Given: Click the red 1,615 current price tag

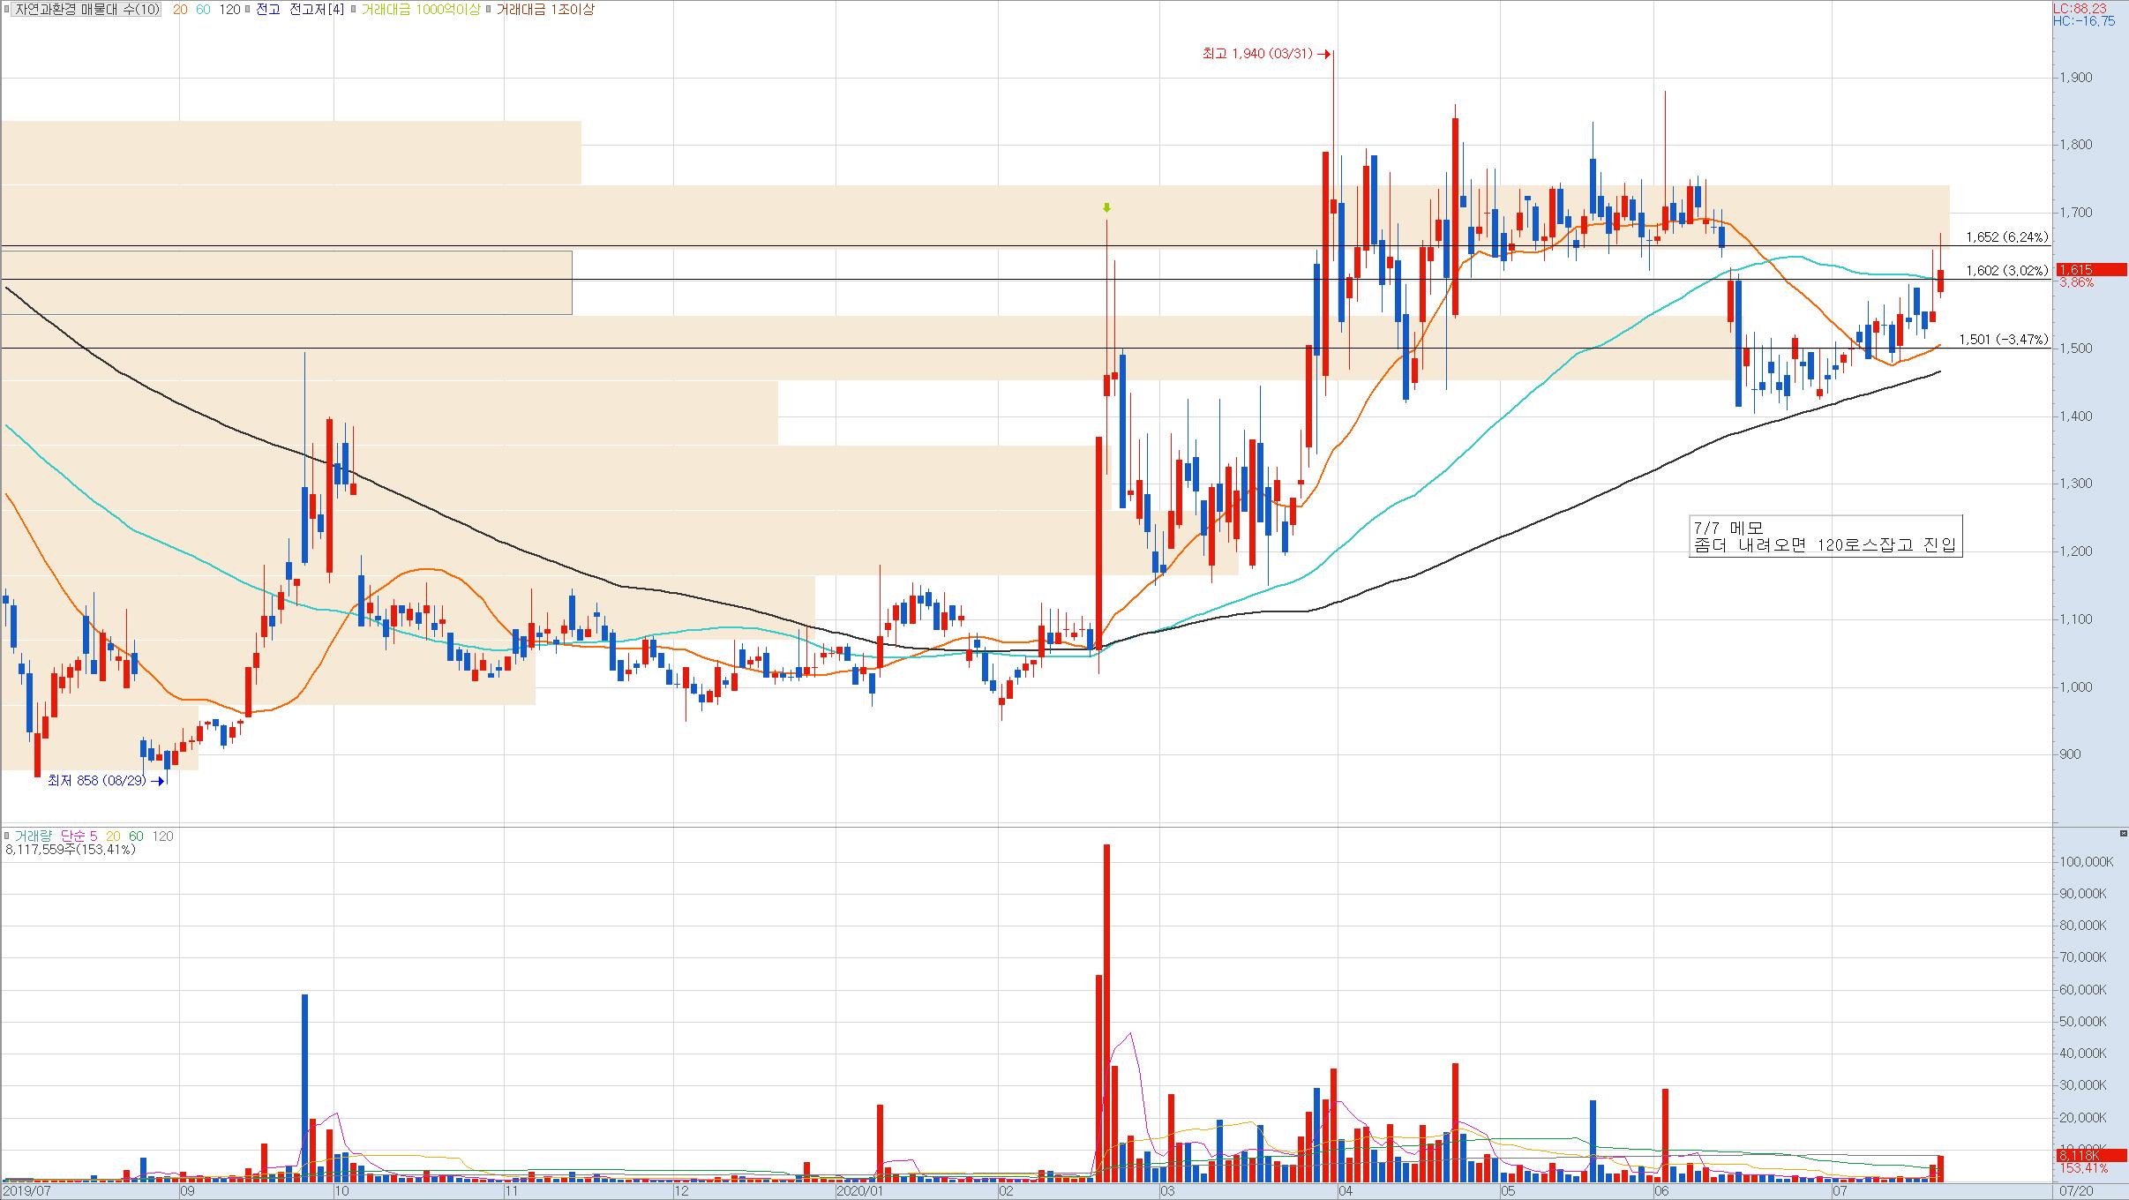Looking at the screenshot, I should coord(2089,270).
